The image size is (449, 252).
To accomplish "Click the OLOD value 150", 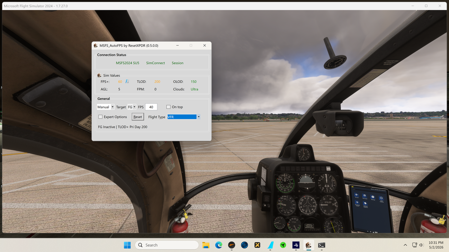I will 194,82.
